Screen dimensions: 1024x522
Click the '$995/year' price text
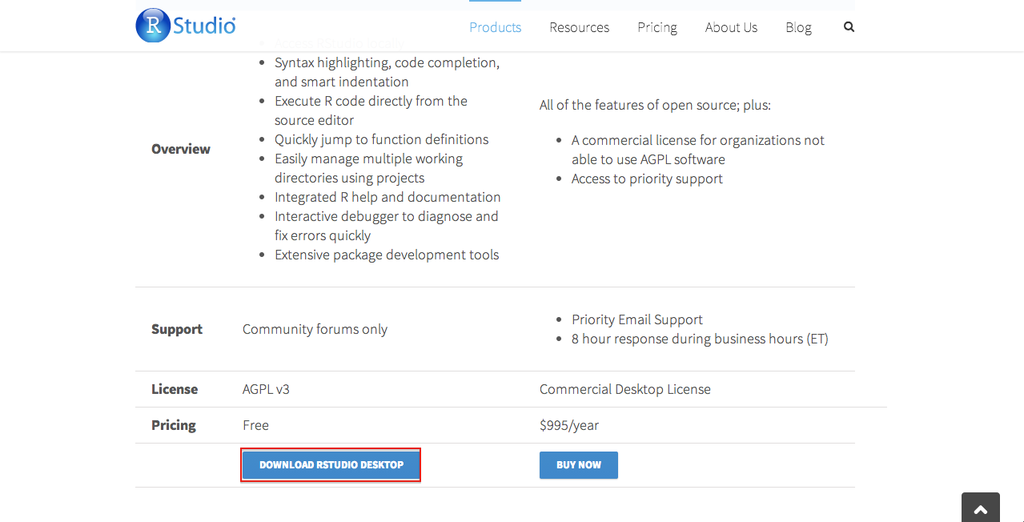click(x=569, y=425)
